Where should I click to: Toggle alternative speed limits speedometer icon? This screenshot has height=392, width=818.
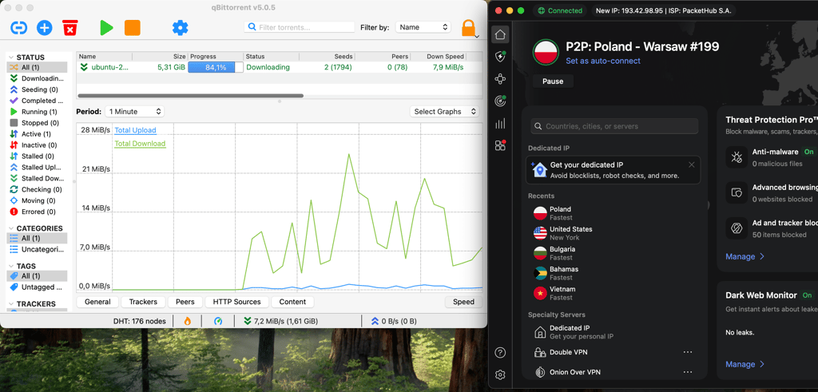pos(218,321)
